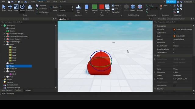Click the Mesh icon under Handle
195x109 pixels.
[11, 74]
